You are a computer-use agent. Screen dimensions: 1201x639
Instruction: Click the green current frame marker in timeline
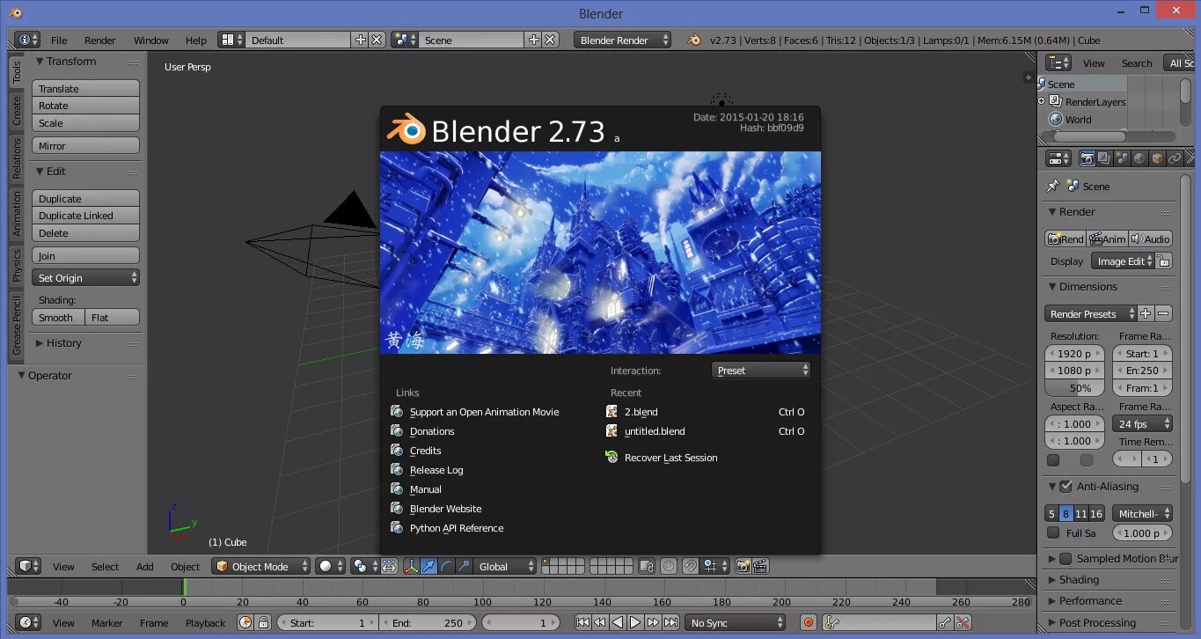(x=184, y=587)
